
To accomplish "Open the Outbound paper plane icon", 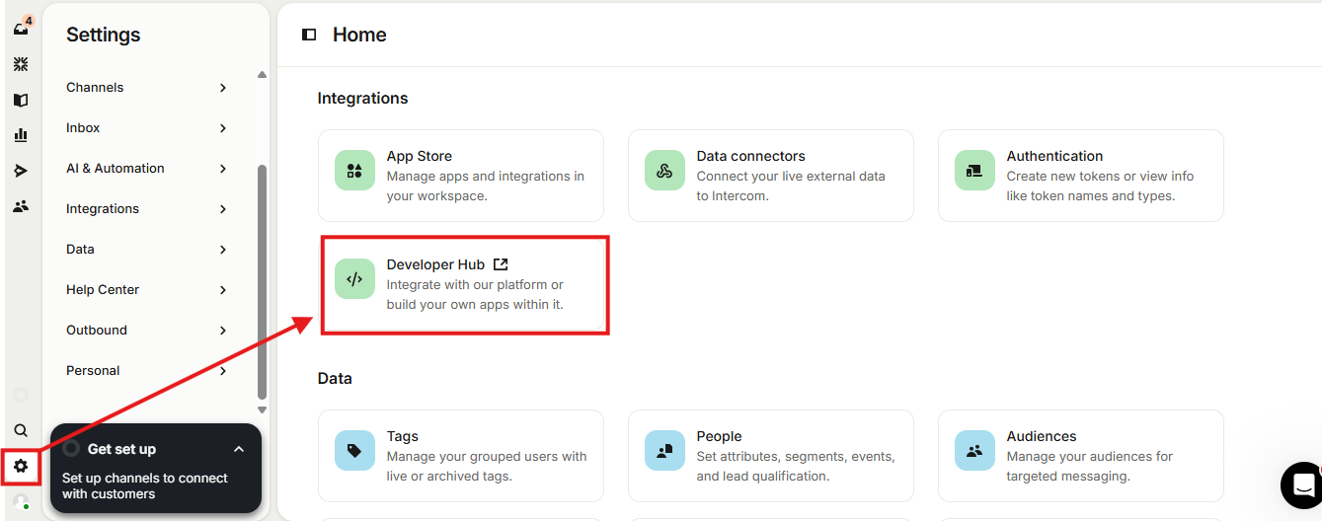I will pos(21,171).
